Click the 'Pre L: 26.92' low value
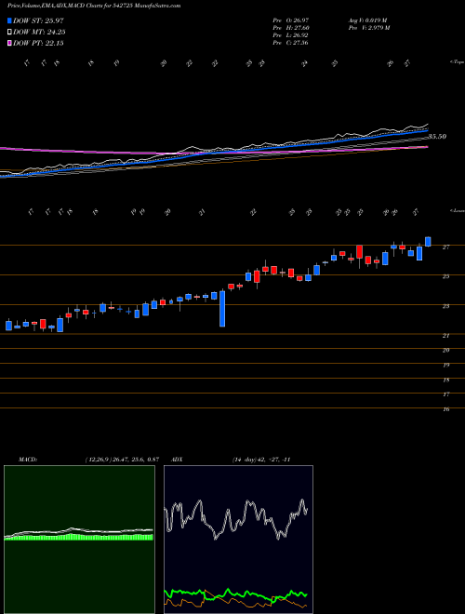Screen dimensions: 465x614 pos(290,35)
